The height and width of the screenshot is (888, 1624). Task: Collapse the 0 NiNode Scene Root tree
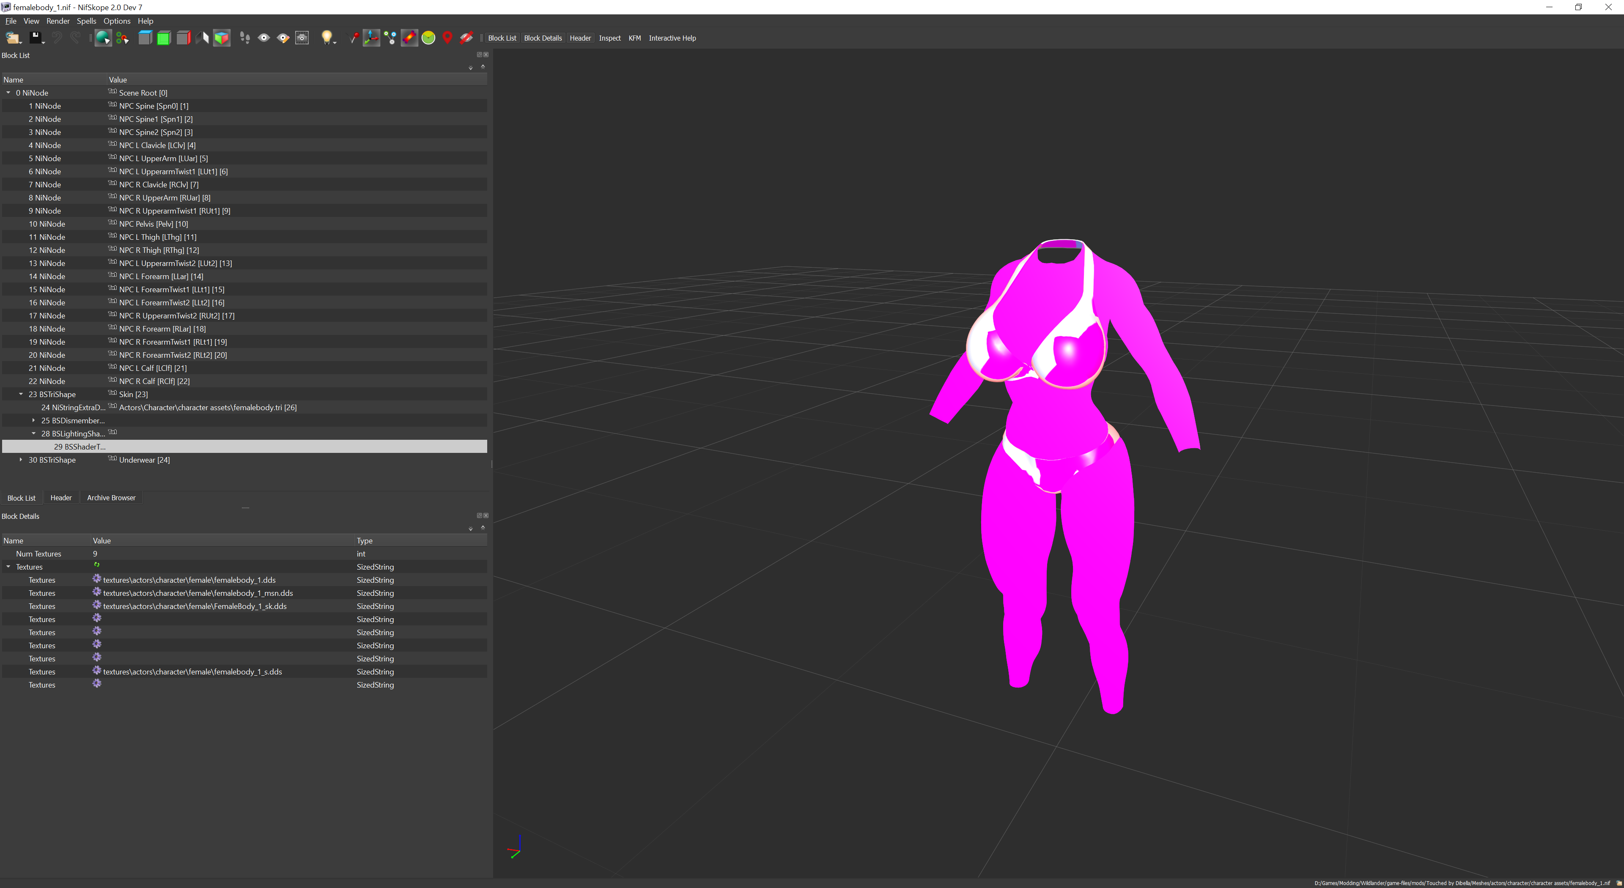tap(8, 93)
